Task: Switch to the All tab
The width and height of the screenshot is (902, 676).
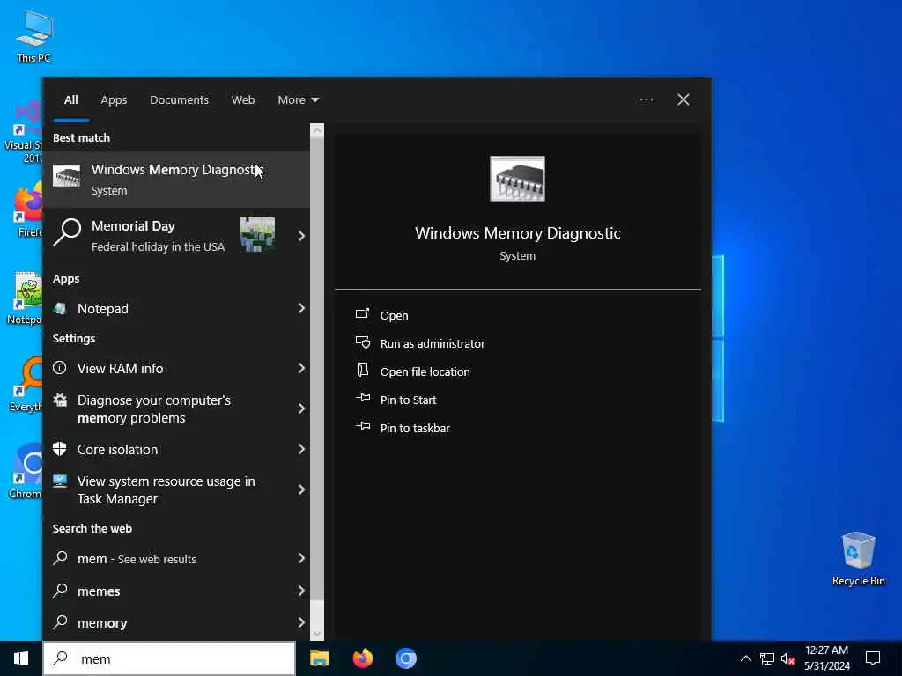Action: [70, 100]
